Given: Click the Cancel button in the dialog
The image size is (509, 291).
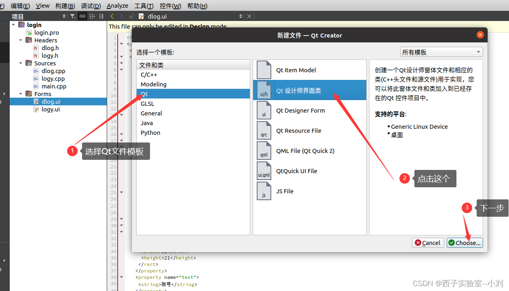Looking at the screenshot, I should coord(428,243).
